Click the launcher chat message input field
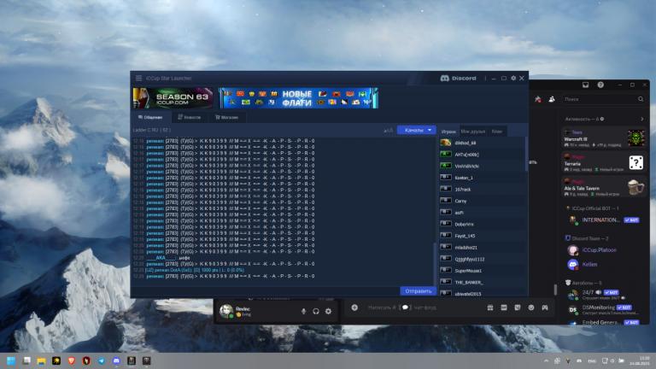Image resolution: width=656 pixels, height=369 pixels. click(266, 291)
